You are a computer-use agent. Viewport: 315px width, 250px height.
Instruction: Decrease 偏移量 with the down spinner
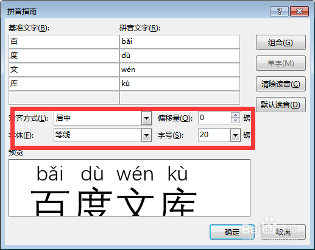[x=235, y=121]
